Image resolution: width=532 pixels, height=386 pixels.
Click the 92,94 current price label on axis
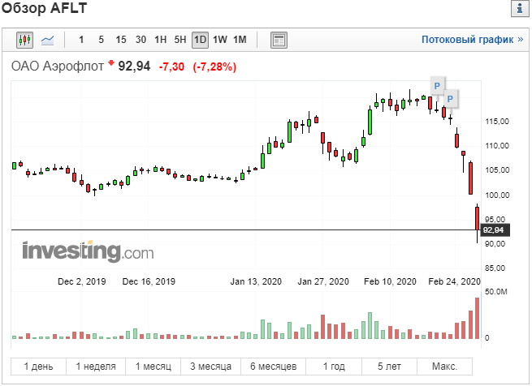(x=494, y=230)
